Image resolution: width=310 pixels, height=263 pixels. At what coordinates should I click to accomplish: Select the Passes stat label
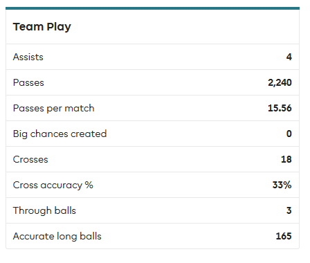click(28, 82)
